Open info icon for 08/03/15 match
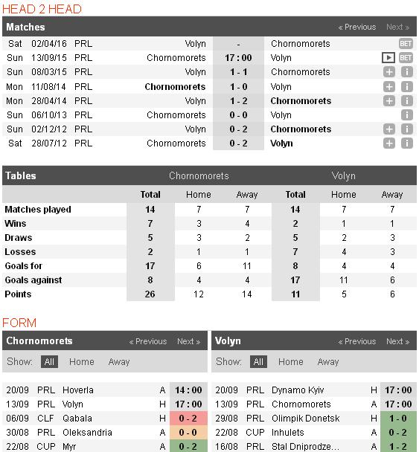This screenshot has height=452, width=419. pos(407,72)
